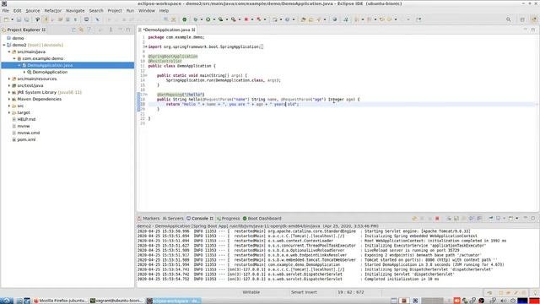This screenshot has width=540, height=304.
Task: Click the New file toolbar icon
Action: (6, 19)
